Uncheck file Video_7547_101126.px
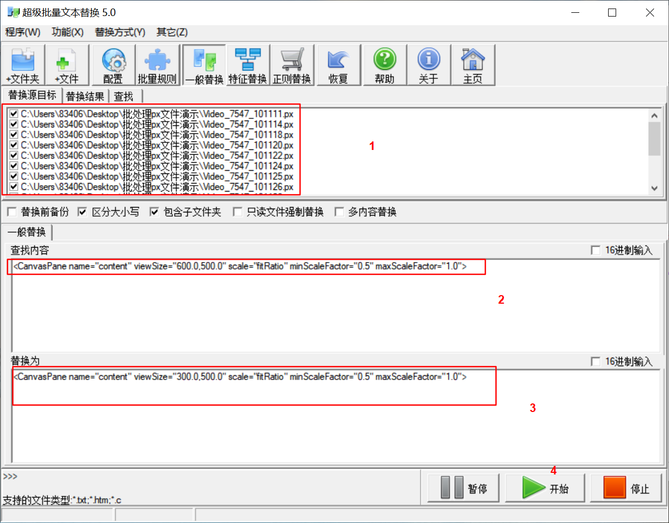The image size is (669, 523). (x=14, y=187)
